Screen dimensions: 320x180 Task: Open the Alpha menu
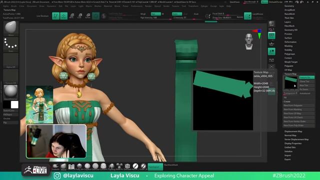pyautogui.click(x=6, y=6)
